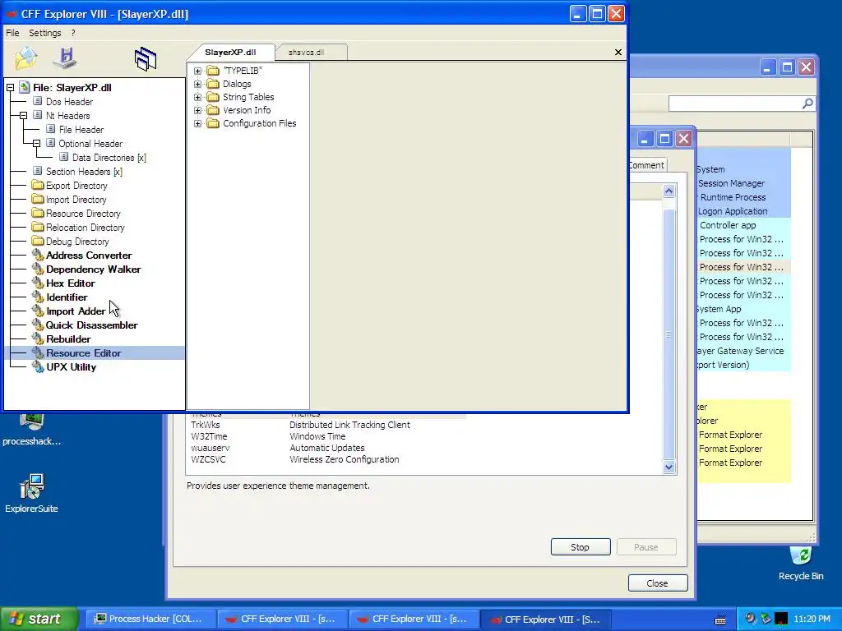Image resolution: width=842 pixels, height=631 pixels.
Task: Expand the "TYPELIB" resource folder
Action: pyautogui.click(x=197, y=71)
